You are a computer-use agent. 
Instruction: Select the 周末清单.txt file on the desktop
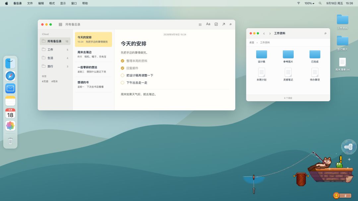[x=342, y=64]
